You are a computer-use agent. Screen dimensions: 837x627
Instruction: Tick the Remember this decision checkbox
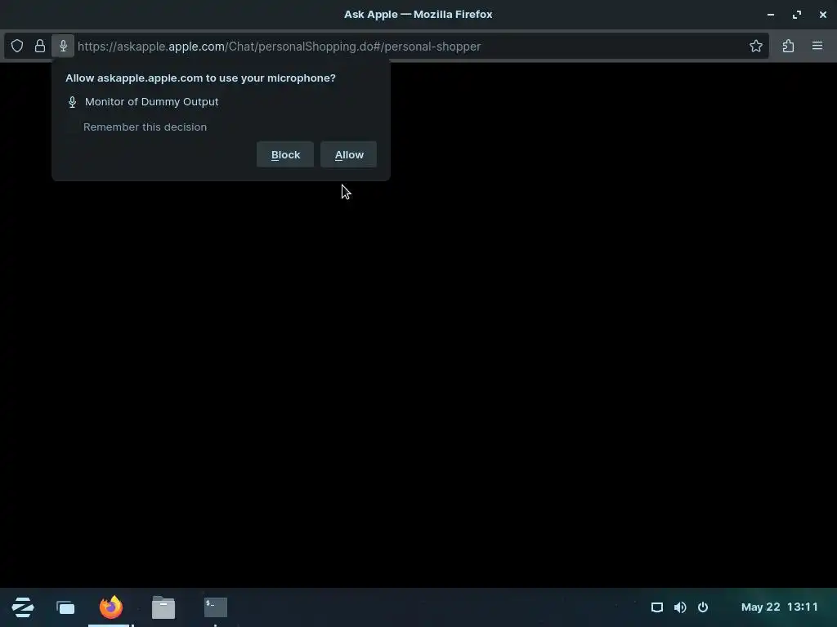tap(72, 127)
